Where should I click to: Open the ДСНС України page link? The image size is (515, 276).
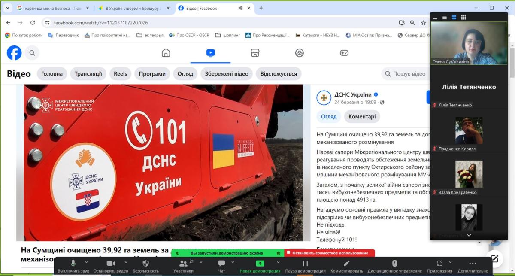353,94
